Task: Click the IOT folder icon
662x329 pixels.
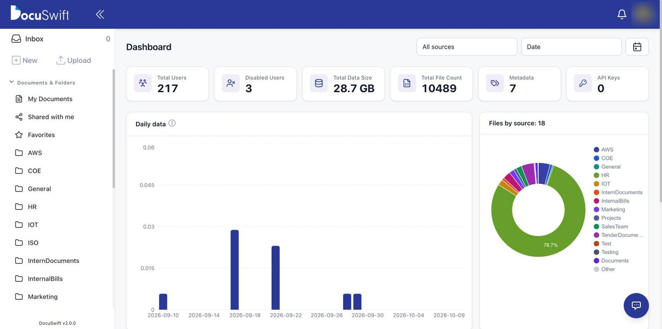Action: point(19,224)
